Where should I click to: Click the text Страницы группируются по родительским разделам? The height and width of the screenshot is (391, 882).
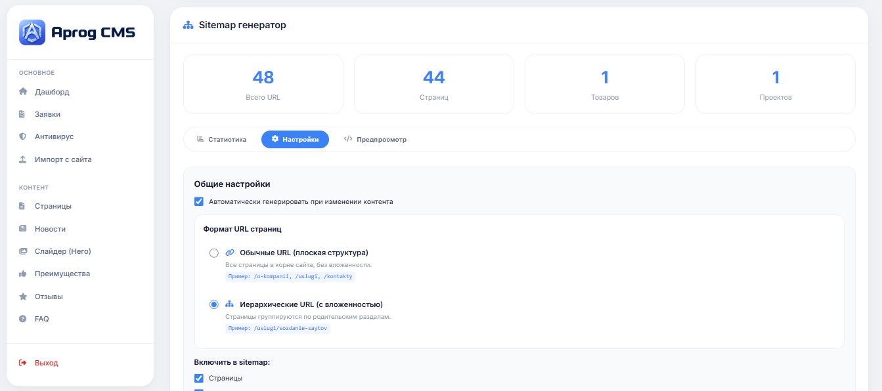coord(308,317)
